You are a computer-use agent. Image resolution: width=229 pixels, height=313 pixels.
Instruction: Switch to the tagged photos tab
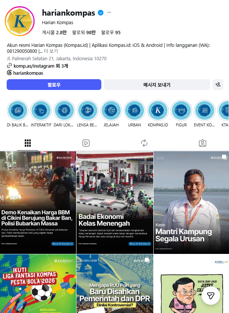pos(203,143)
